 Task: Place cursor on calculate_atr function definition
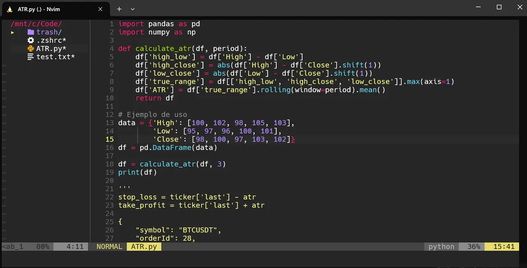[182, 49]
